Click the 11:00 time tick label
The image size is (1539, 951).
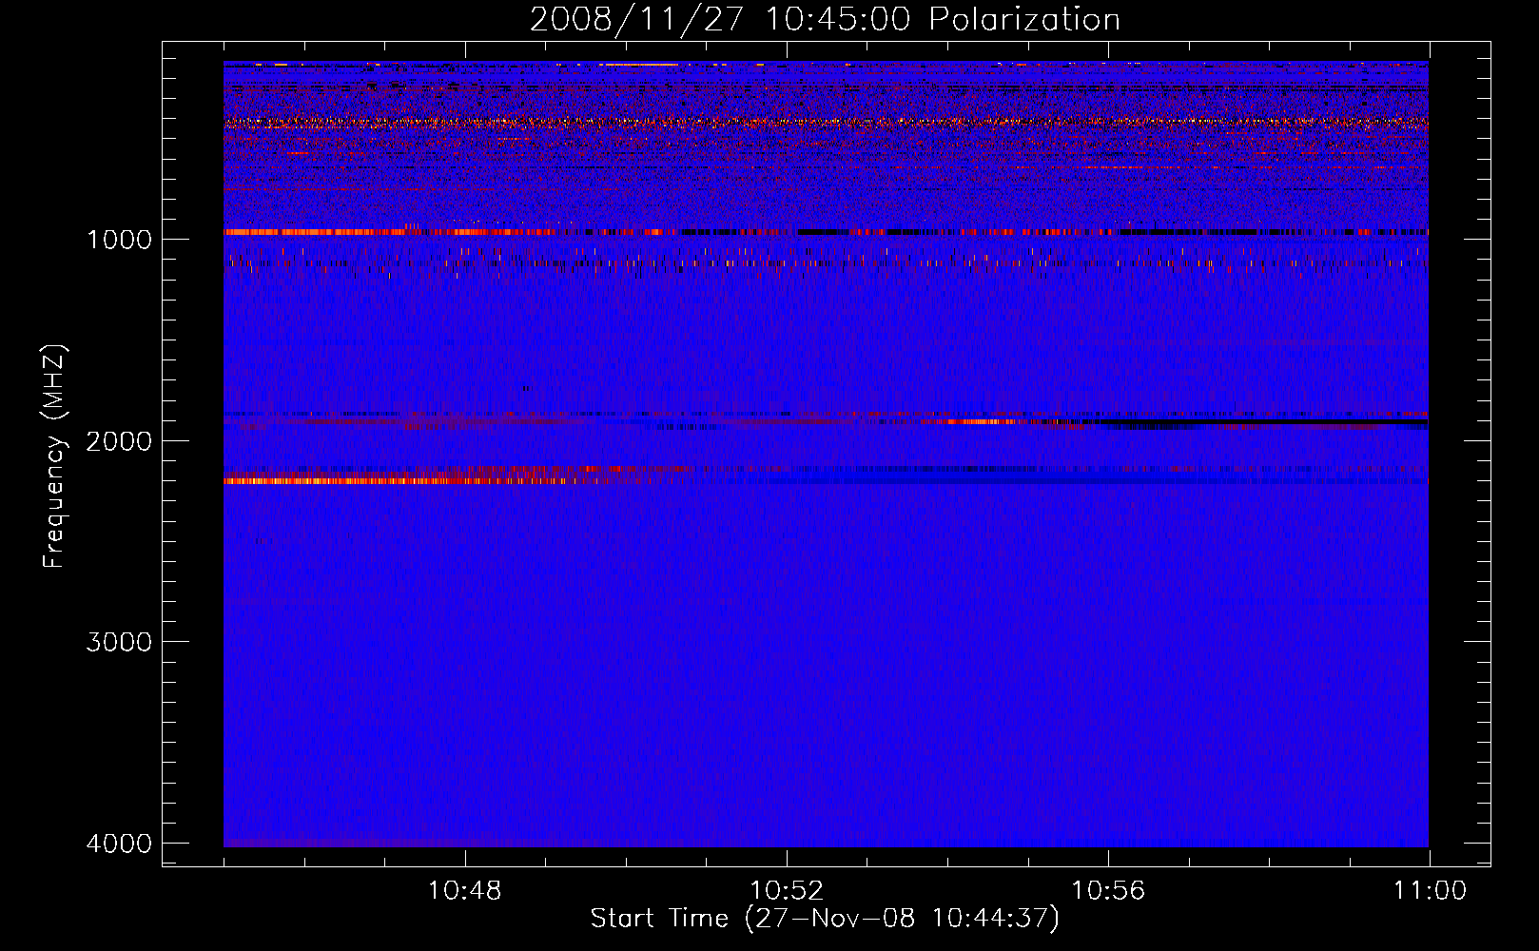[1430, 891]
